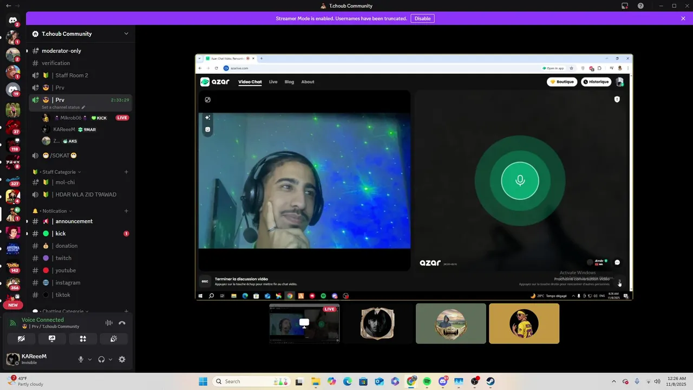Select the yellow jersey participant tile
The image size is (693, 390).
(x=524, y=323)
